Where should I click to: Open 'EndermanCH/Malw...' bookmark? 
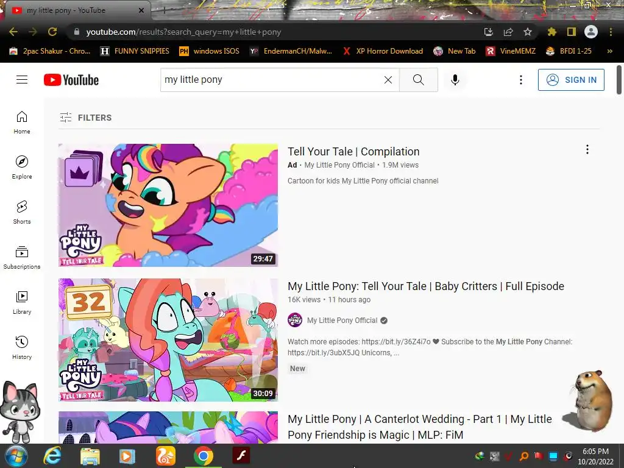click(x=291, y=51)
